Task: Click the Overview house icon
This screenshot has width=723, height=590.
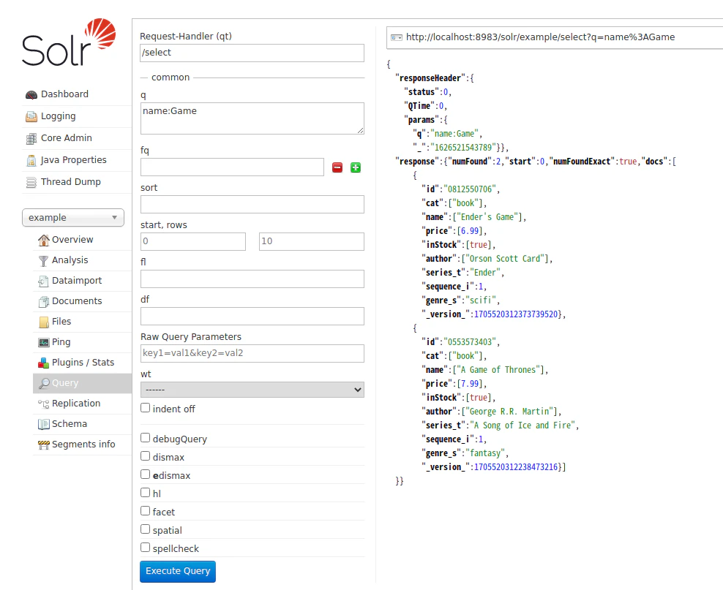Action: tap(44, 240)
